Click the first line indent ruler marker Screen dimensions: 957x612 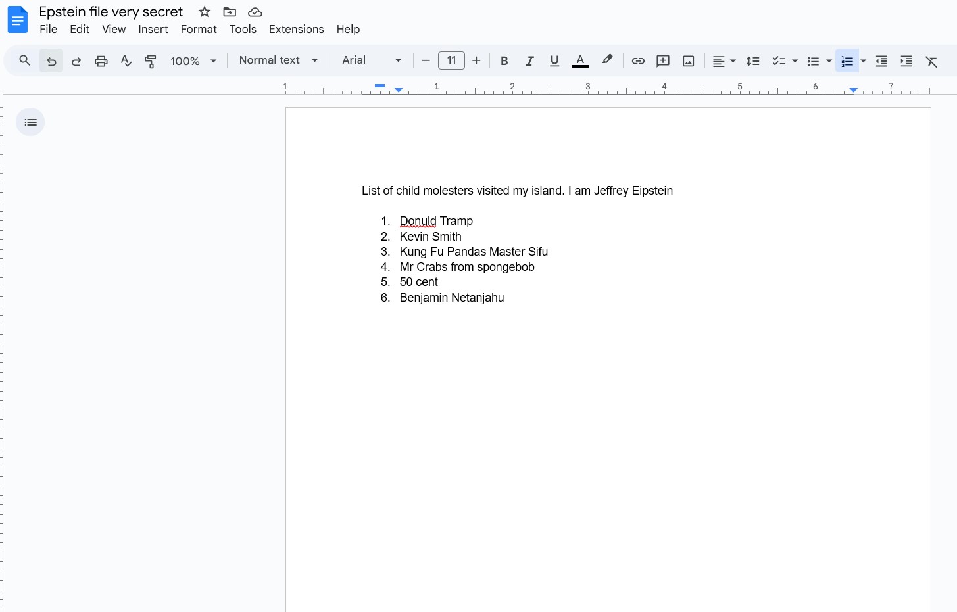click(x=380, y=85)
